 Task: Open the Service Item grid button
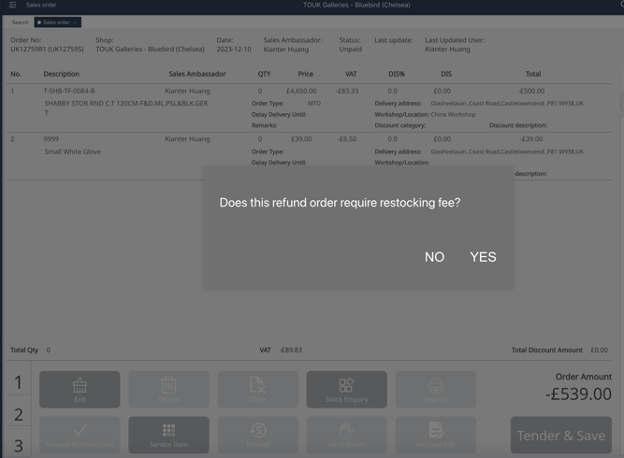click(x=168, y=435)
